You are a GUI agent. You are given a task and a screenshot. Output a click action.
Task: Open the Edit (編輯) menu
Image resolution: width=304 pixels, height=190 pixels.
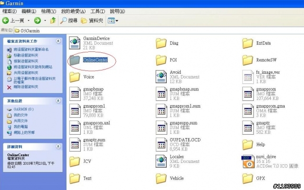click(x=29, y=11)
